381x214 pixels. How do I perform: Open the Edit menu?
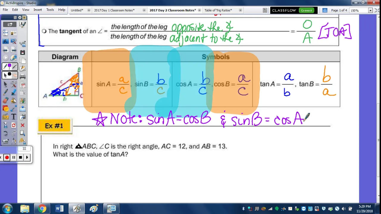pyautogui.click(x=15, y=10)
